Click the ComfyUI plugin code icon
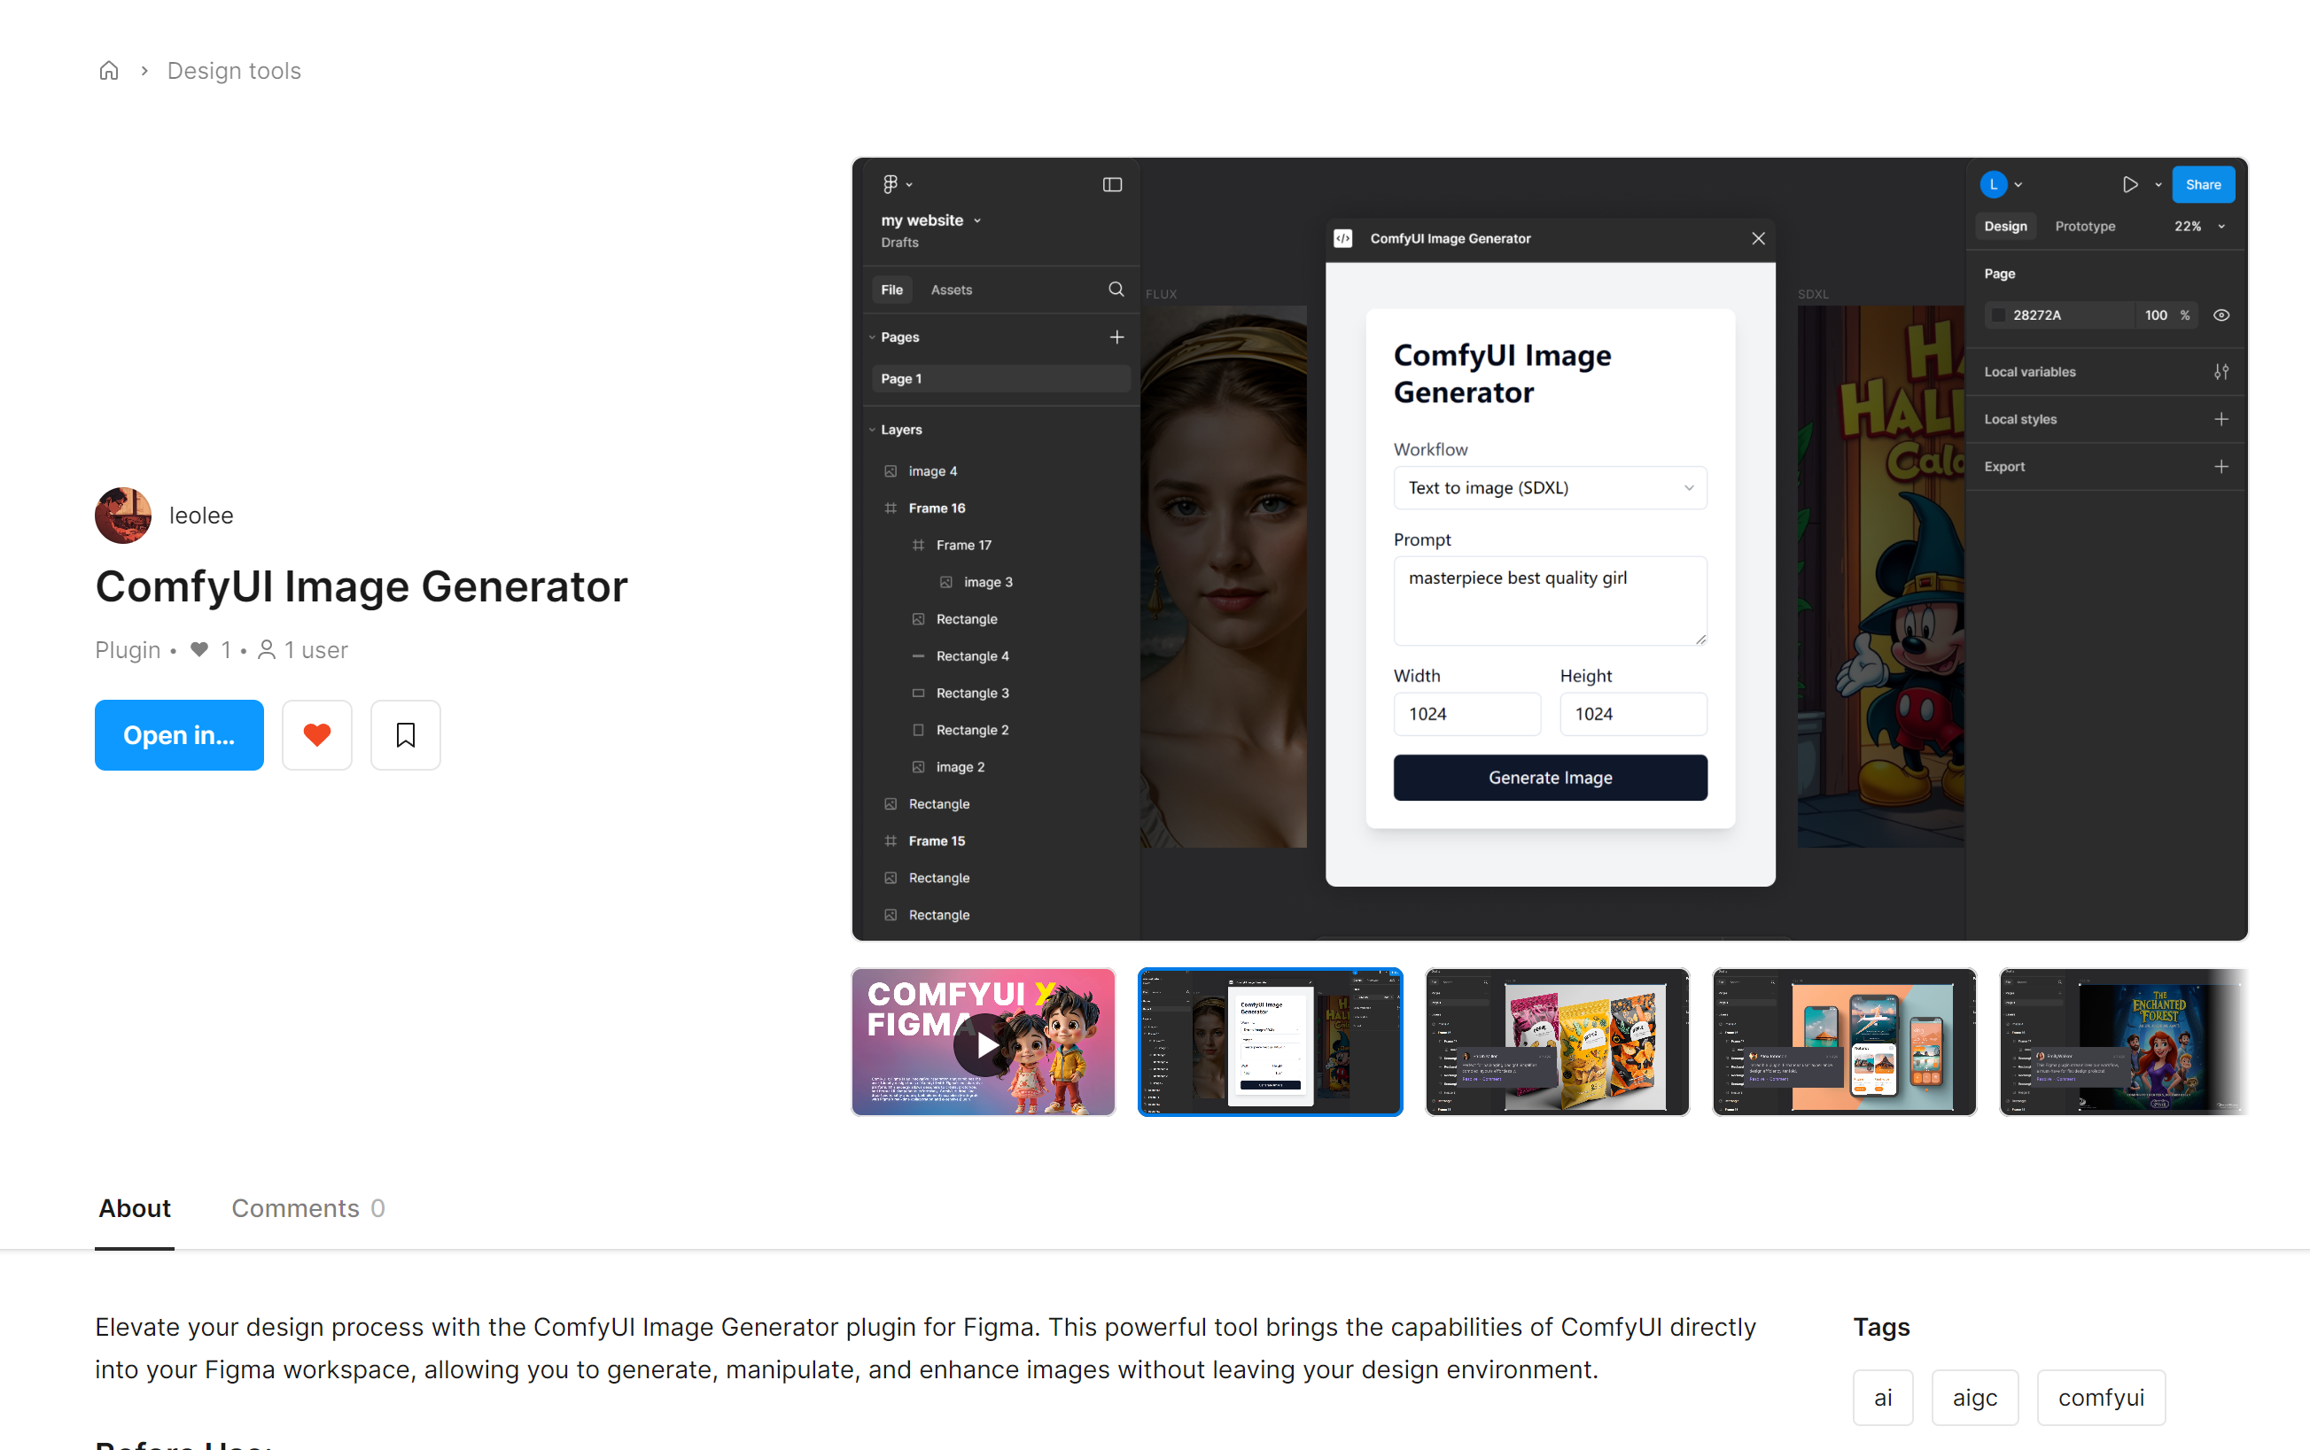Image resolution: width=2310 pixels, height=1450 pixels. 1343,239
